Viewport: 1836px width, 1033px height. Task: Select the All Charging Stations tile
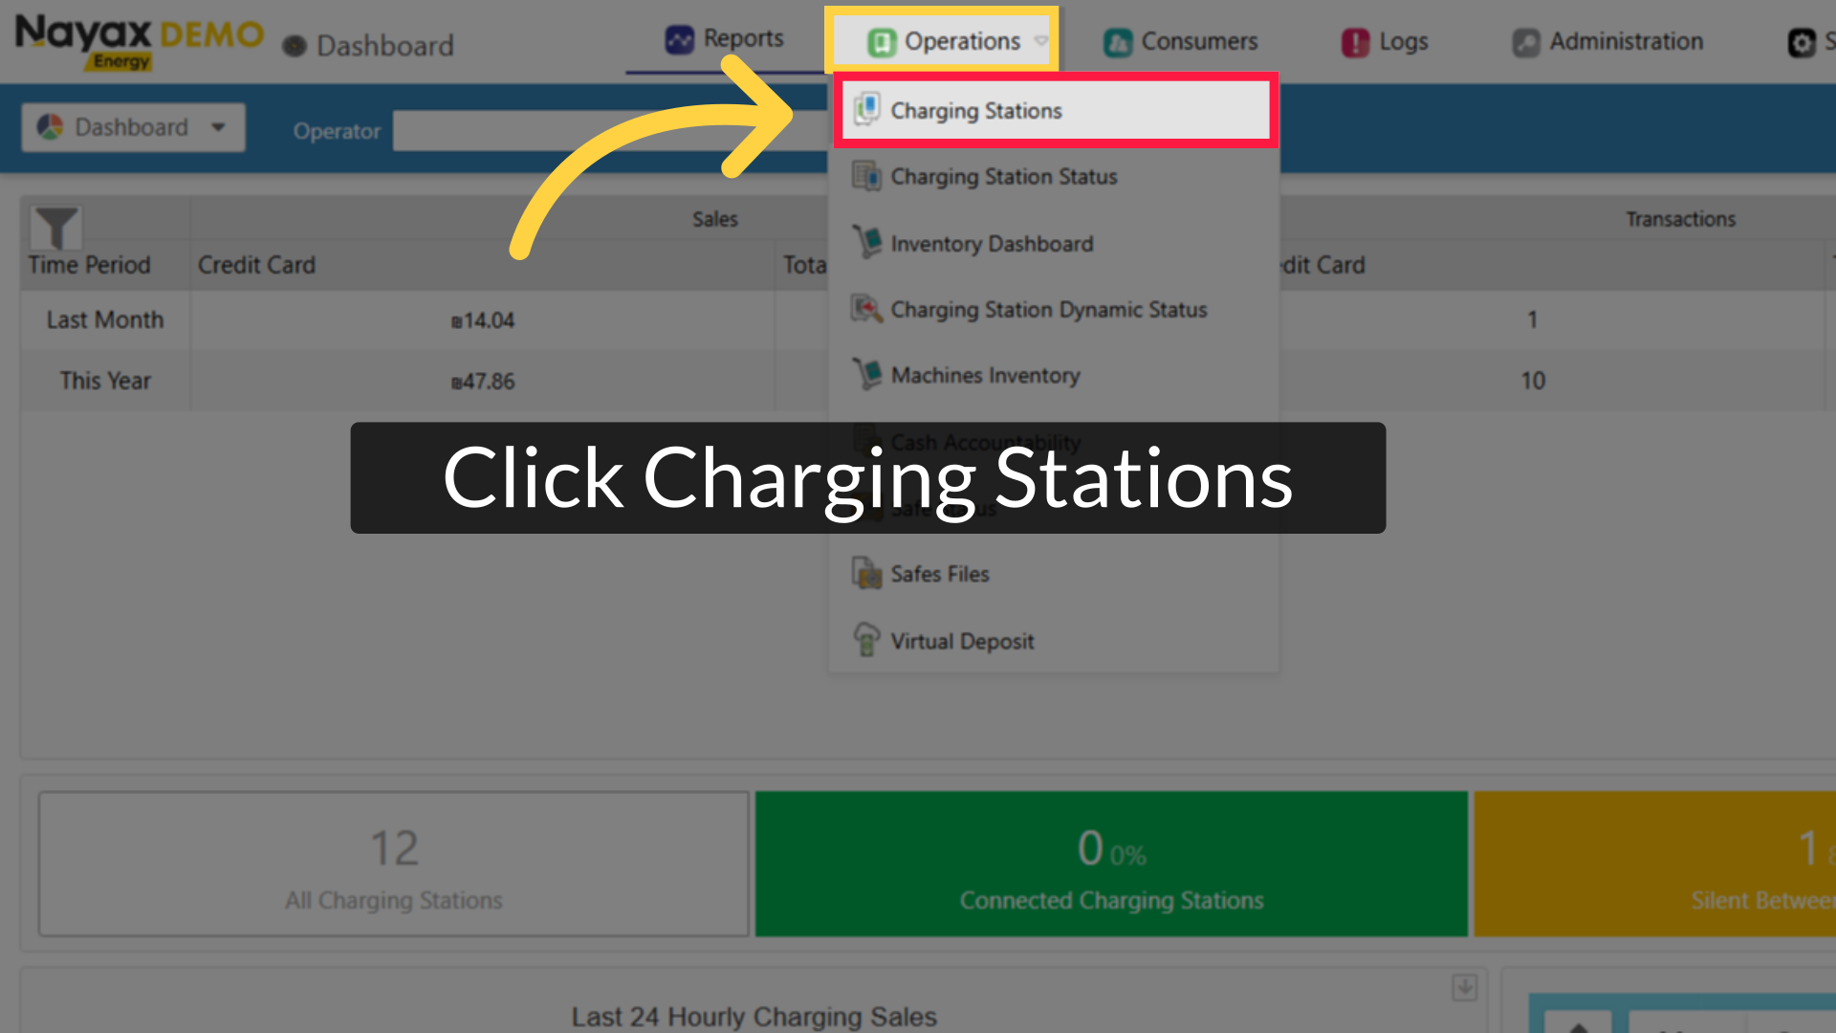[x=394, y=864]
